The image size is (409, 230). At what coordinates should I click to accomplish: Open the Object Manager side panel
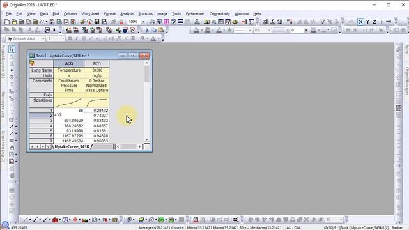pos(406,81)
